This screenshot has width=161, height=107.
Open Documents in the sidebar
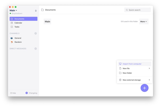pos(23,19)
